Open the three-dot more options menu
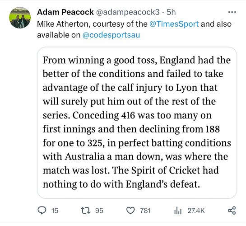The width and height of the screenshot is (246, 226). (x=232, y=12)
